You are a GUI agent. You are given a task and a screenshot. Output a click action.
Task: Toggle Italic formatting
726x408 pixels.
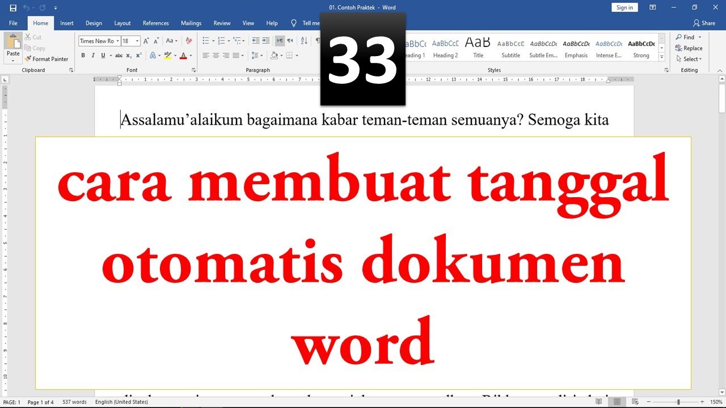(x=93, y=56)
